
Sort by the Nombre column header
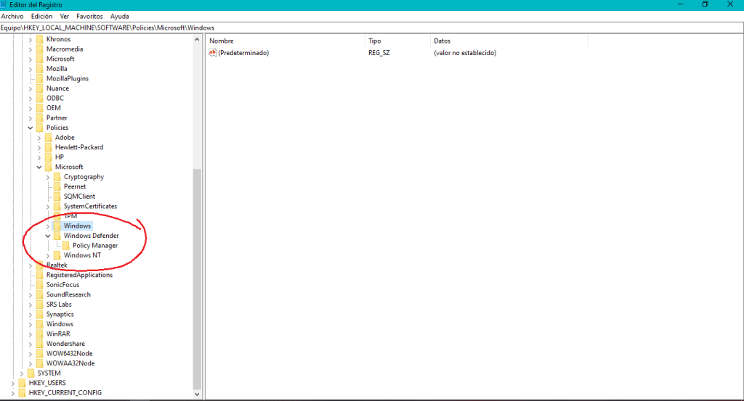pos(286,41)
